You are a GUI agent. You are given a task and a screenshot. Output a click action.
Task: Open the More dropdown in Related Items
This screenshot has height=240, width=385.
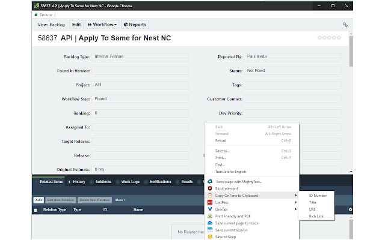(120, 200)
